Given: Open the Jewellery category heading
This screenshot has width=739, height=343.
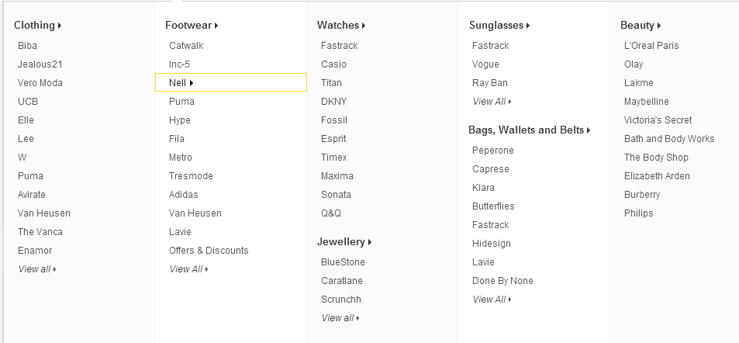Looking at the screenshot, I should click(344, 242).
